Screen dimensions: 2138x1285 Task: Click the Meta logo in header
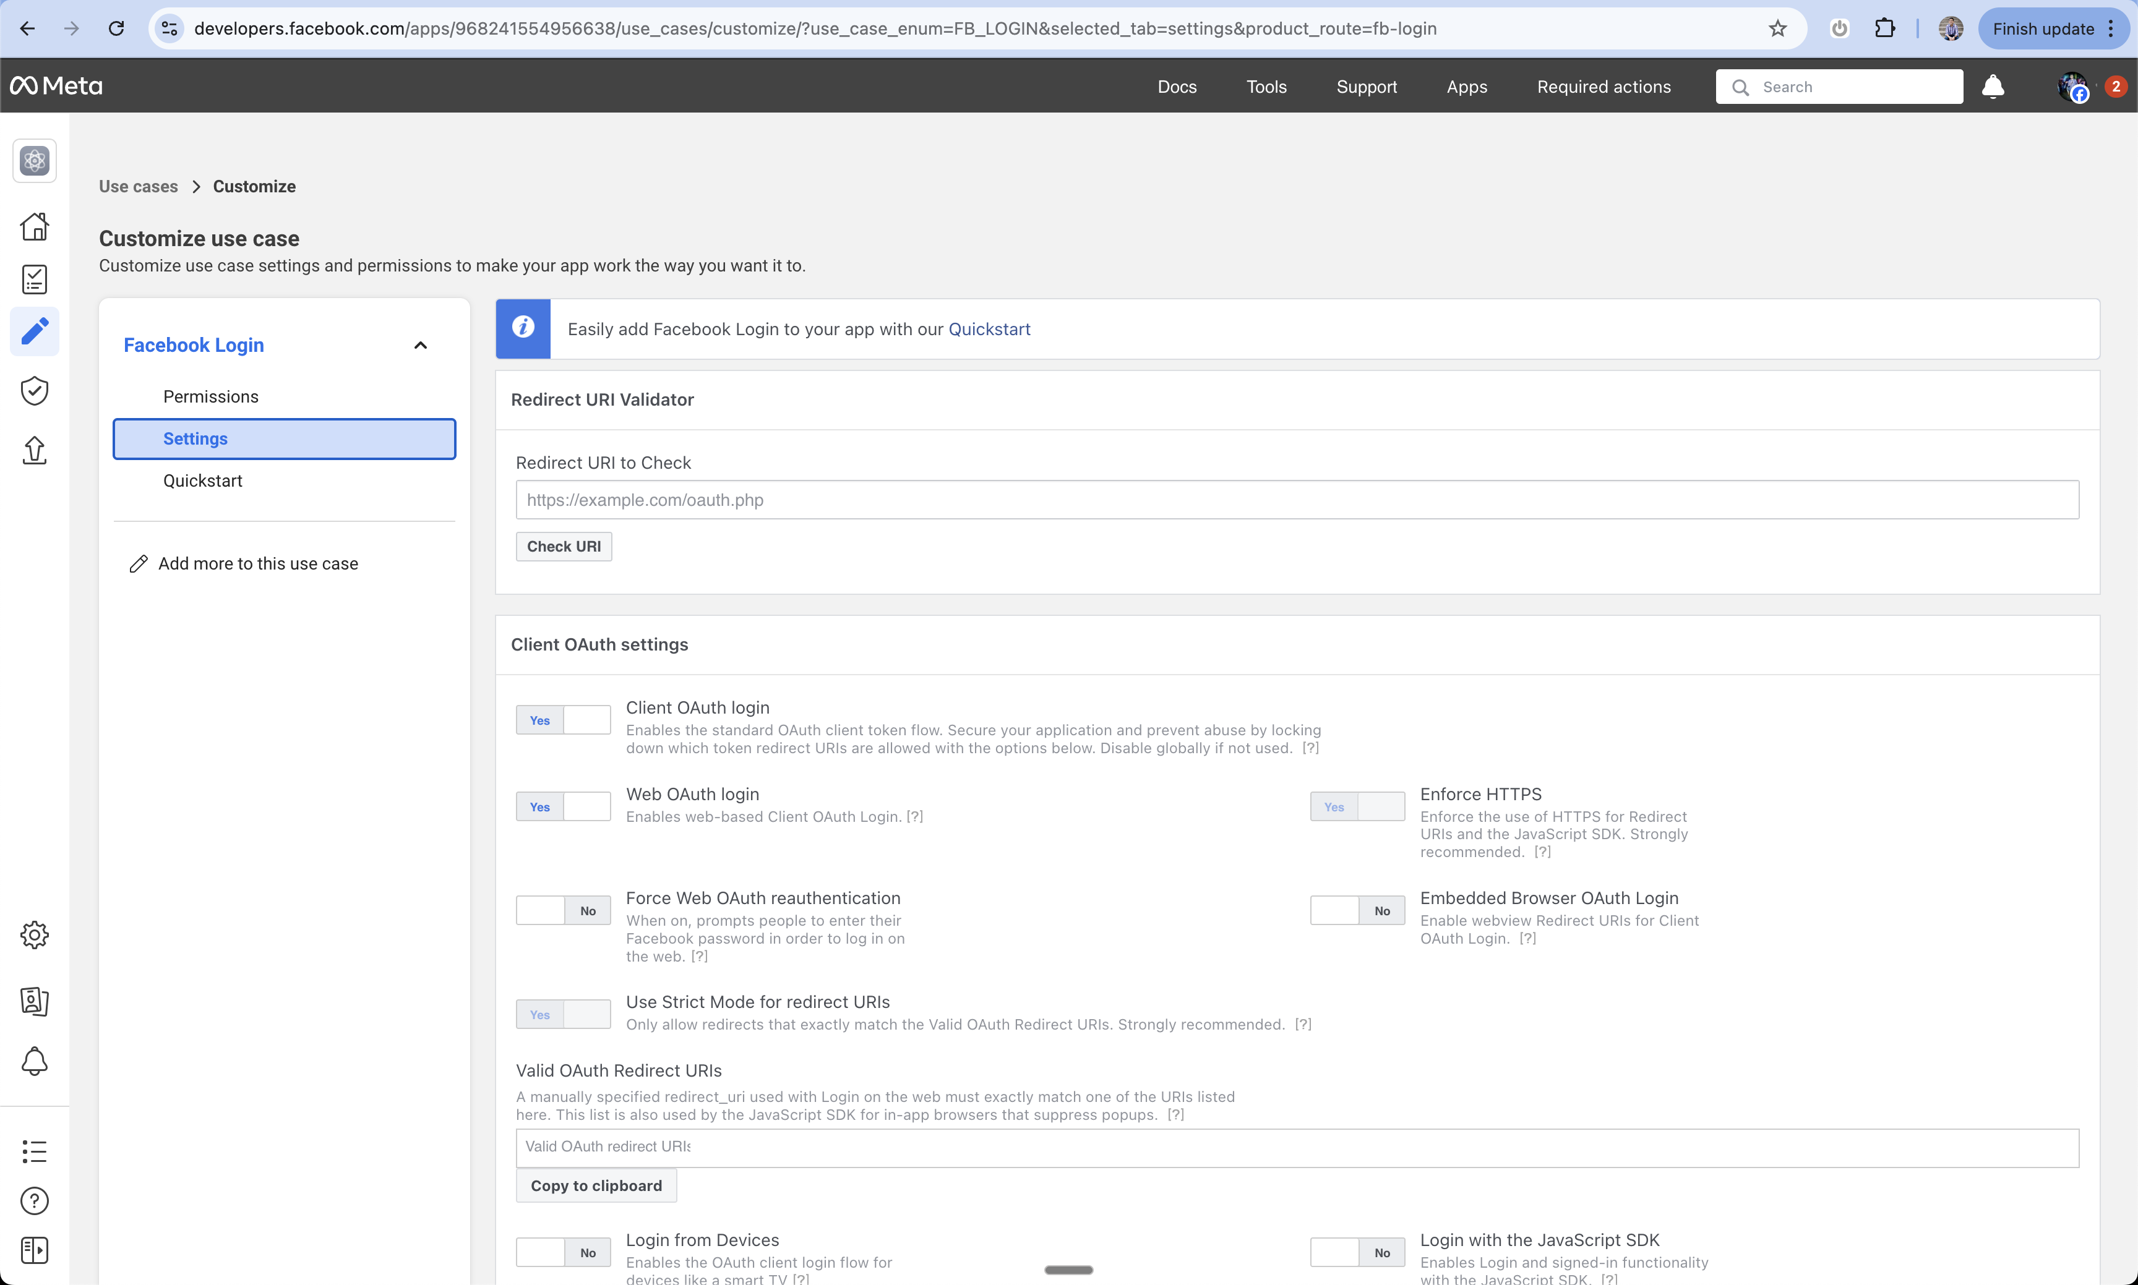coord(56,86)
